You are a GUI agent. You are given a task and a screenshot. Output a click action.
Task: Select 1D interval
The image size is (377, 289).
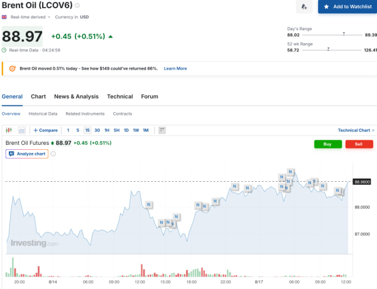click(126, 130)
